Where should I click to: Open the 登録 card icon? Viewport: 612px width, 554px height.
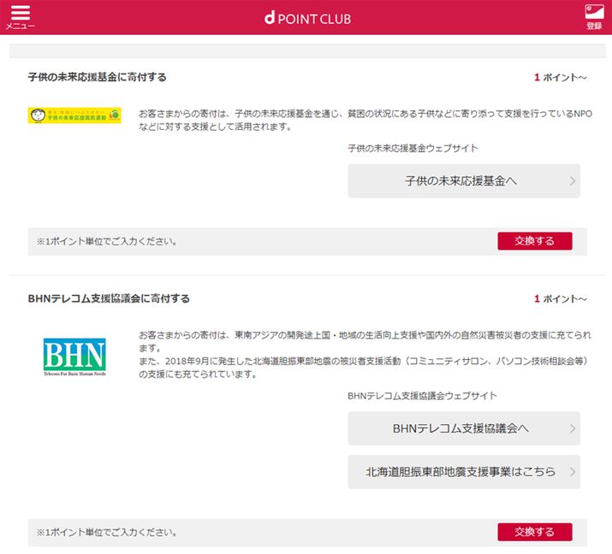click(x=594, y=17)
